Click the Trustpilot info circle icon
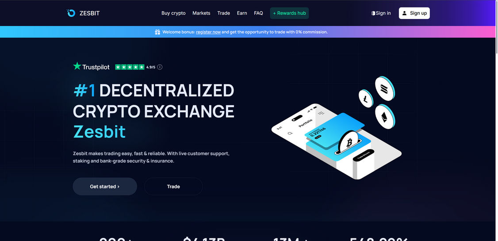Screen dimensions: 498x241 pos(160,67)
